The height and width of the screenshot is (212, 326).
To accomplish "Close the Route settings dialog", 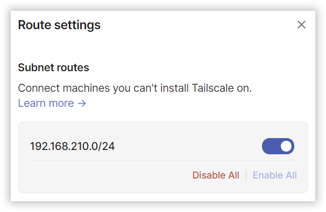I will [301, 25].
